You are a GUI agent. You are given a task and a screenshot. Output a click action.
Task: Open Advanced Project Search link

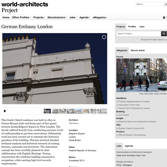coord(153,40)
